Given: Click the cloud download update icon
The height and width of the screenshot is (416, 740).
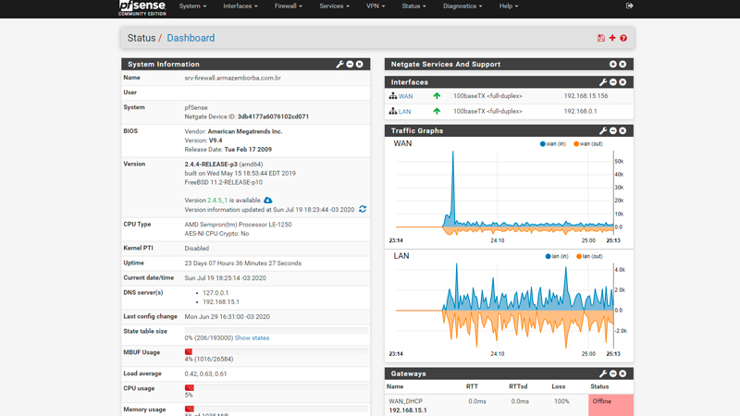Looking at the screenshot, I should [x=268, y=201].
